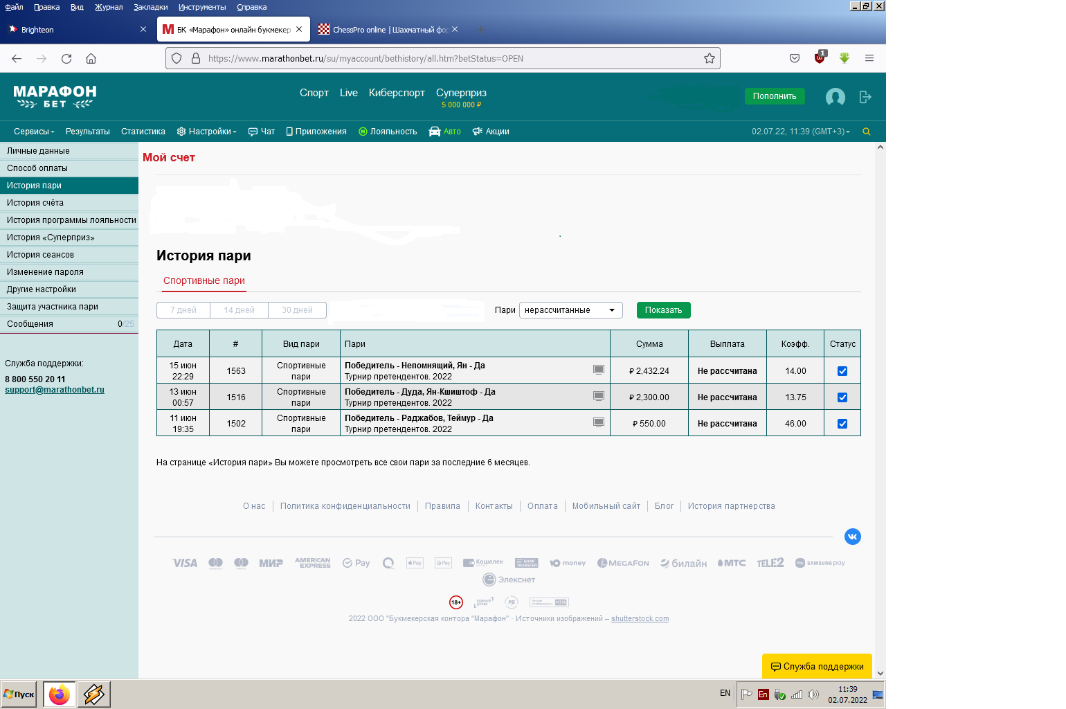Bookmark this page with star icon
The width and height of the screenshot is (1066, 709).
(709, 58)
